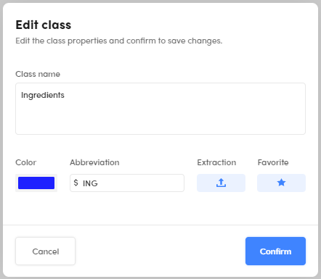The image size is (321, 279).
Task: Disable extraction for the Ingredients class
Action: click(221, 183)
